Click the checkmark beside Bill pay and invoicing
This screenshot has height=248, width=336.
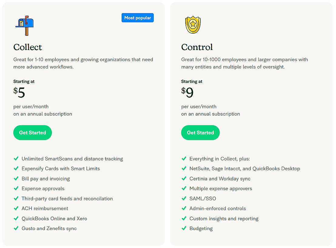16,179
